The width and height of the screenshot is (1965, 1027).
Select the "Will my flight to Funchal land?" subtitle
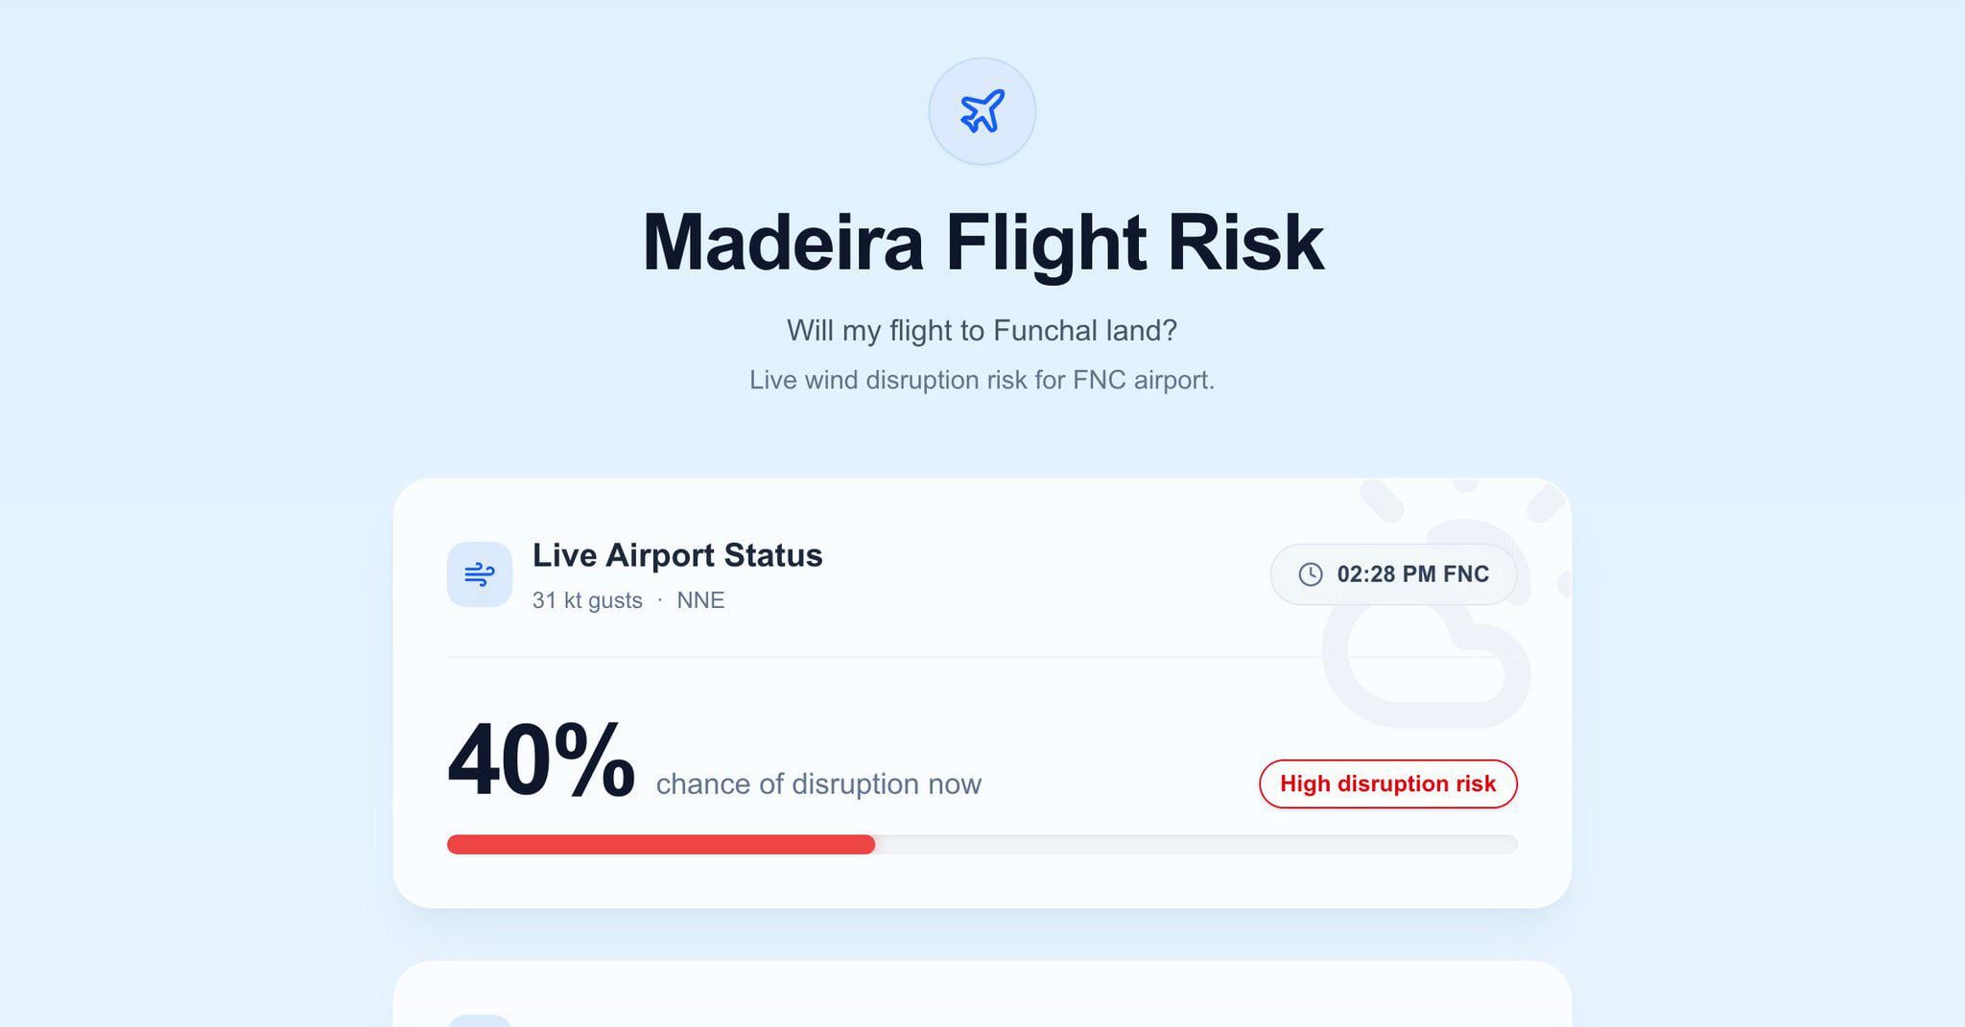[x=982, y=331]
